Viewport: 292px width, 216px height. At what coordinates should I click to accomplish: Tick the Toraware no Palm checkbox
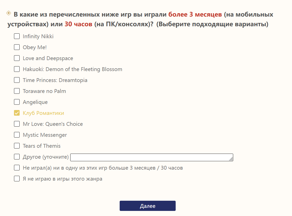tap(17, 91)
